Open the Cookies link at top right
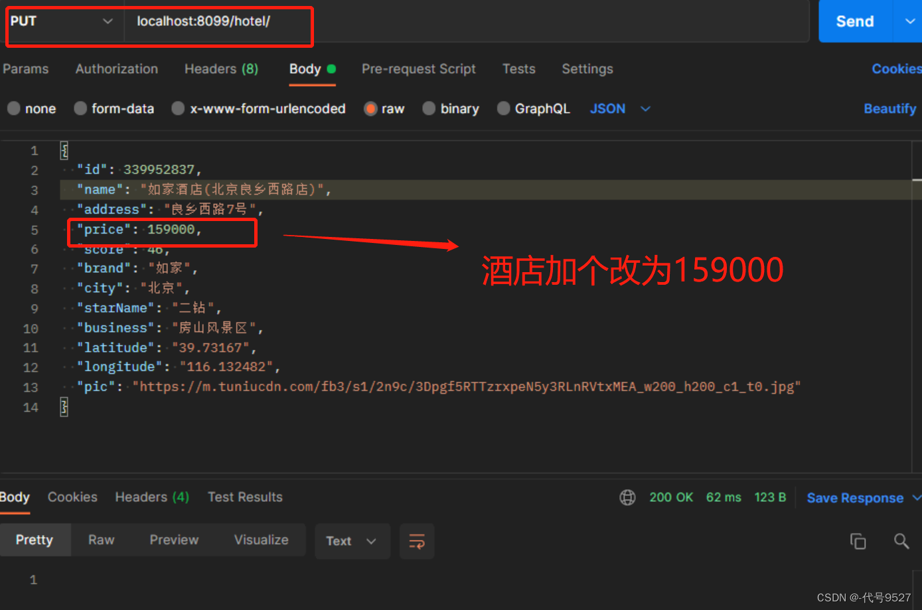 coord(896,69)
